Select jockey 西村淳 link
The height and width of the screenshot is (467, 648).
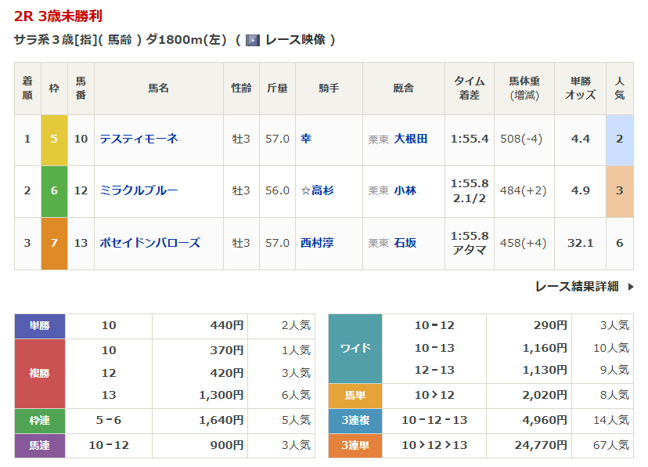[x=317, y=243]
